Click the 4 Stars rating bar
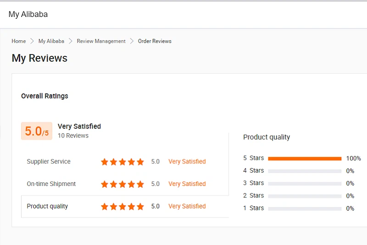 click(x=305, y=171)
